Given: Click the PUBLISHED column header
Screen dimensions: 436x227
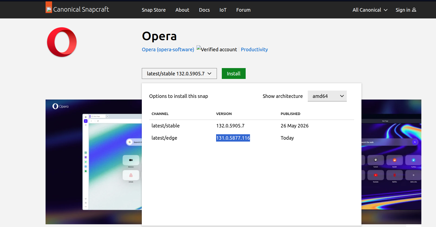Looking at the screenshot, I should click(x=290, y=114).
